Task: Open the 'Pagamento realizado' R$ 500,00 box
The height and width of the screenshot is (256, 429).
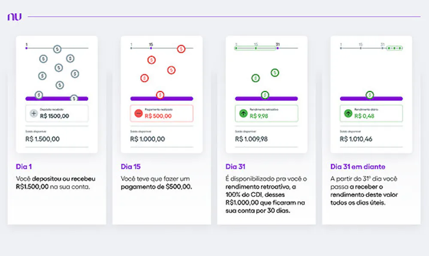Action: tap(162, 113)
